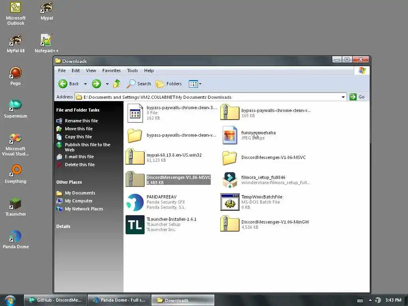Open the Back history dropdown arrow
Screen dimensions: 408x306
click(x=85, y=84)
